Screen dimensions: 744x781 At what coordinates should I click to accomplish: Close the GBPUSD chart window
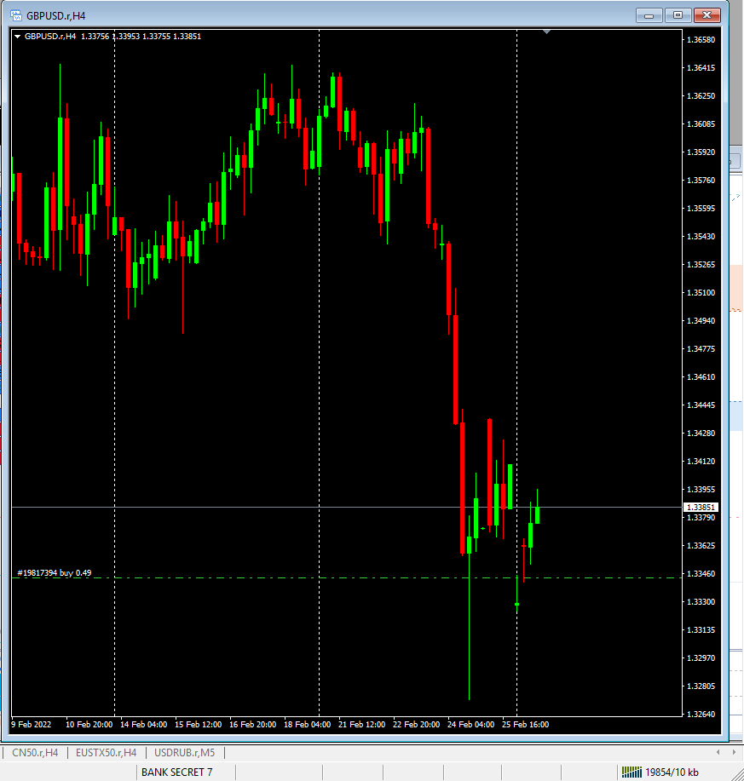(707, 15)
